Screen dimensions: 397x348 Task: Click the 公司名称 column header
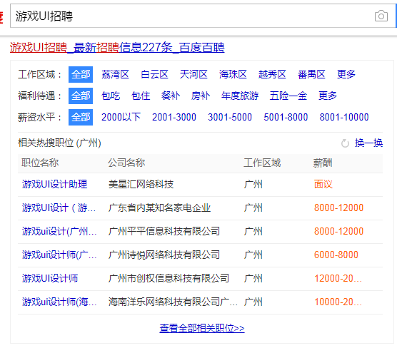[x=126, y=163]
